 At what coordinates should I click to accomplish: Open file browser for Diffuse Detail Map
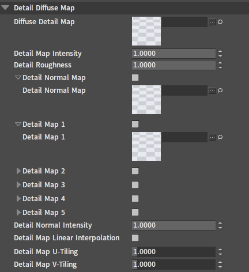point(212,22)
